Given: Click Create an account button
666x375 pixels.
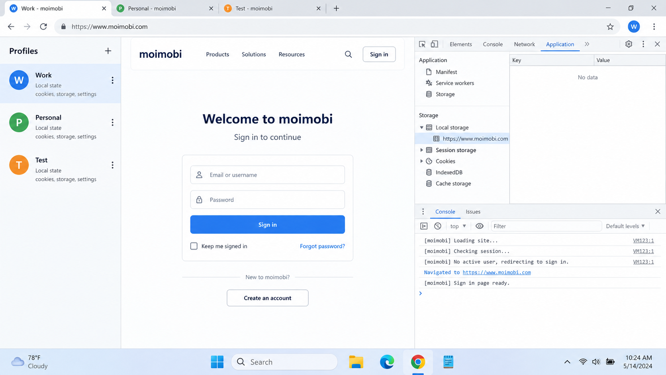Looking at the screenshot, I should point(267,298).
